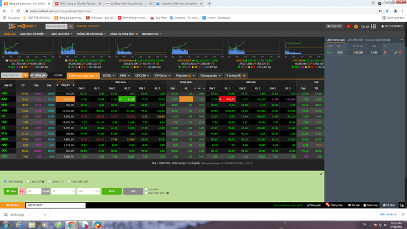Open the Ý tưởng GD tab
407x229 pixels.
[x=235, y=76]
